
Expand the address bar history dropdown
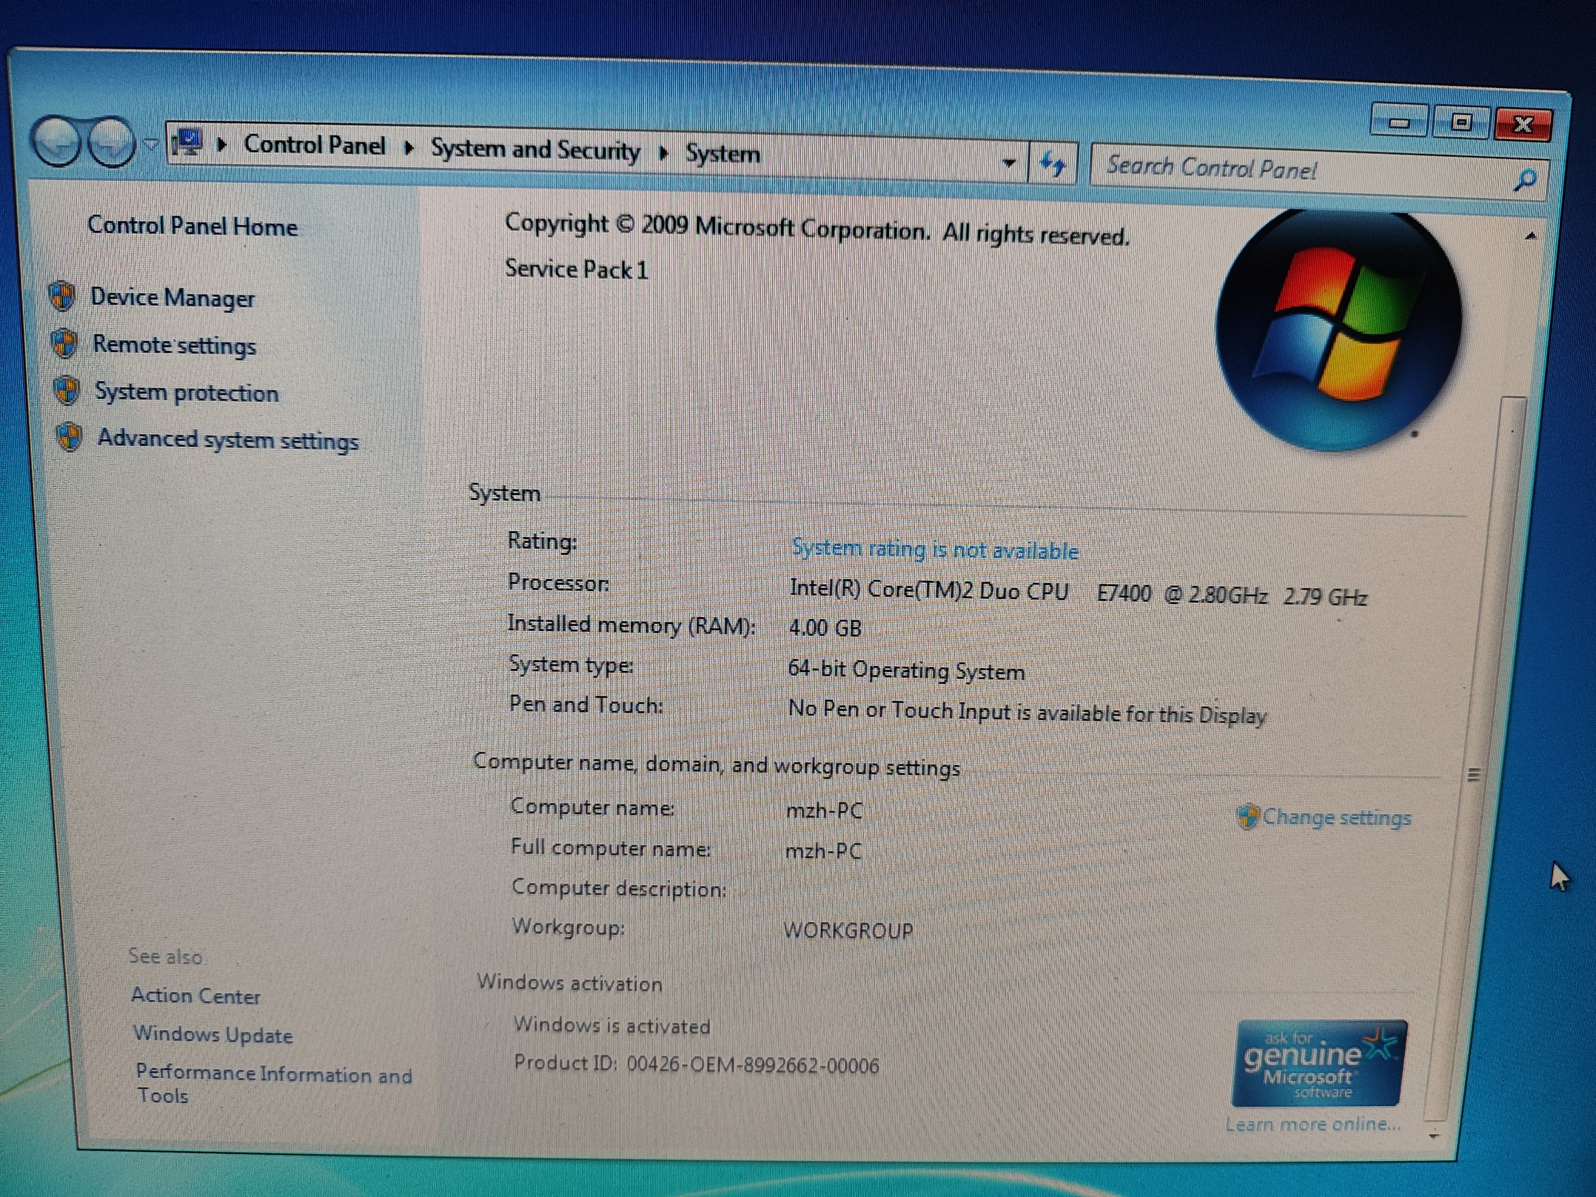pyautogui.click(x=1009, y=163)
